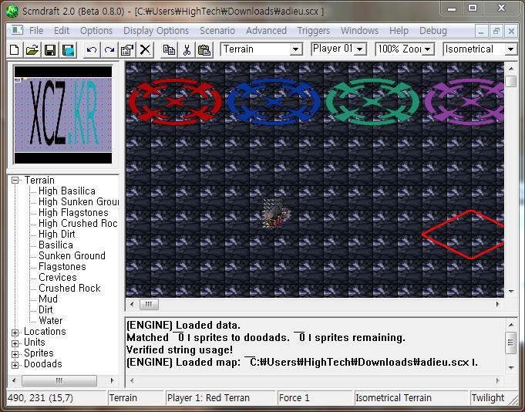Click the Copy toolbar icon
This screenshot has width=525, height=412.
point(169,50)
